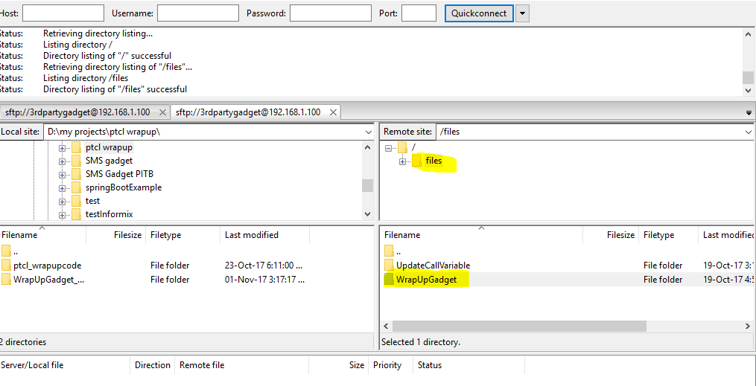Click the Port input field

pos(419,13)
